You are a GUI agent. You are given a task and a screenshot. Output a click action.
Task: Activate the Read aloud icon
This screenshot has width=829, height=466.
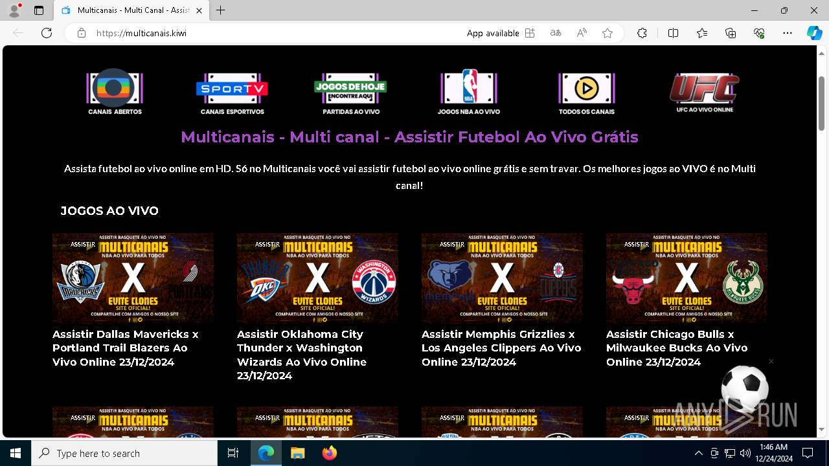[582, 33]
